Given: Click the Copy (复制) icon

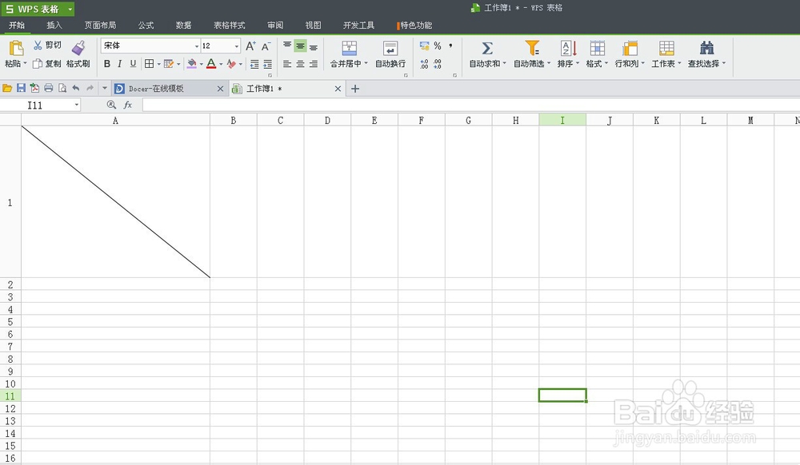Looking at the screenshot, I should coord(38,64).
